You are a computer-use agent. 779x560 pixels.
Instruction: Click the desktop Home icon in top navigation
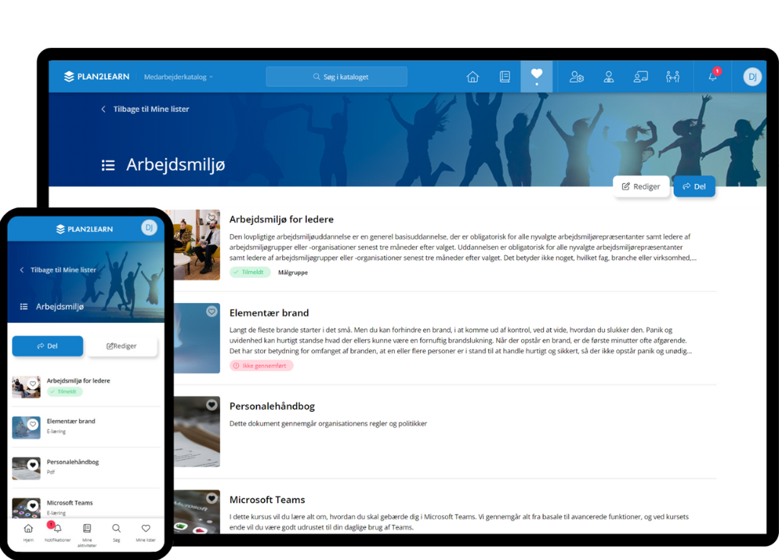click(x=472, y=77)
